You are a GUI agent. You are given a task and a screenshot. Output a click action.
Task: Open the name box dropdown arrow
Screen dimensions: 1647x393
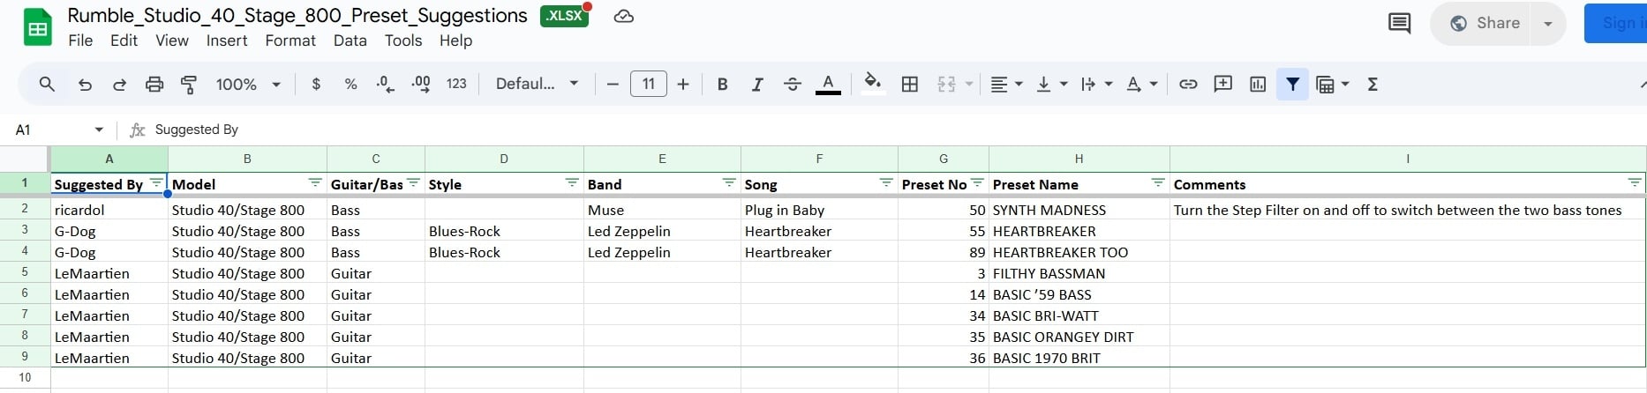coord(99,130)
